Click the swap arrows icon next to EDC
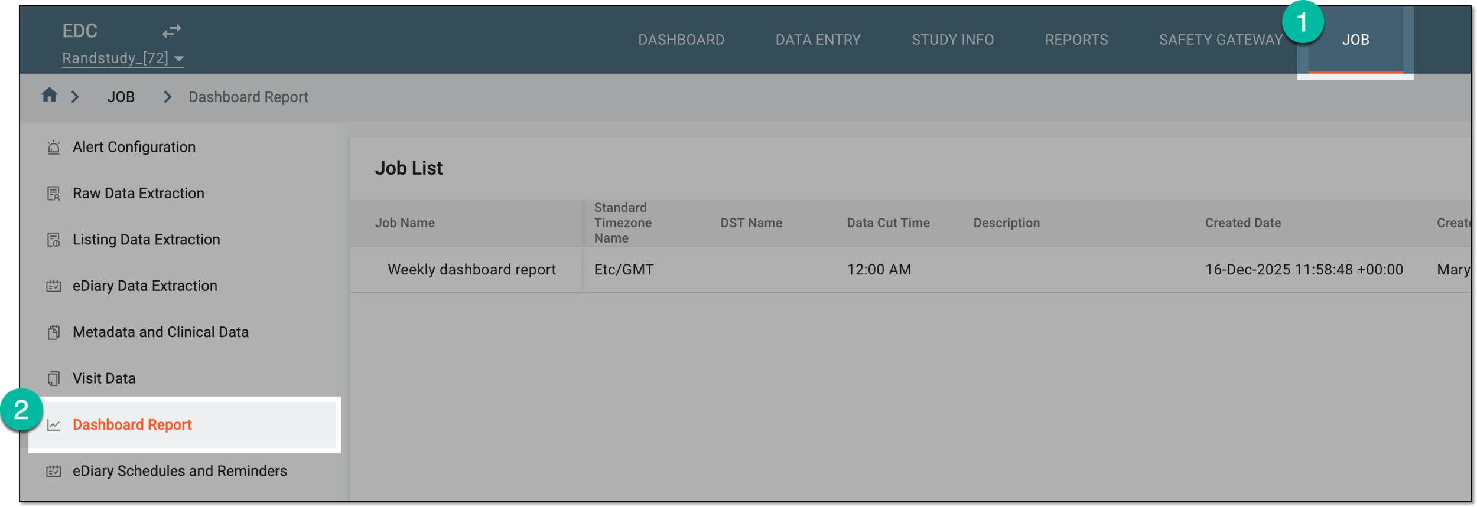Viewport: 1477px width, 507px height. [172, 31]
